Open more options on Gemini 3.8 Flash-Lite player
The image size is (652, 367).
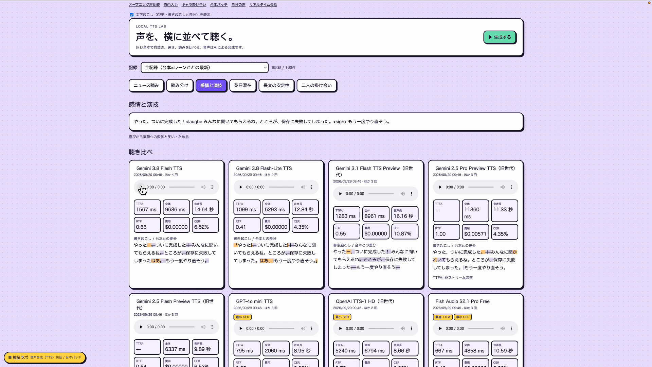pos(312,187)
